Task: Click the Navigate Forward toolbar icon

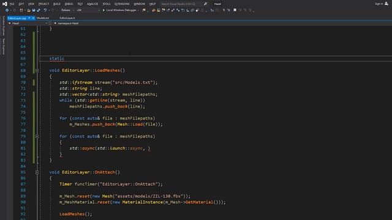Action: 15,10
